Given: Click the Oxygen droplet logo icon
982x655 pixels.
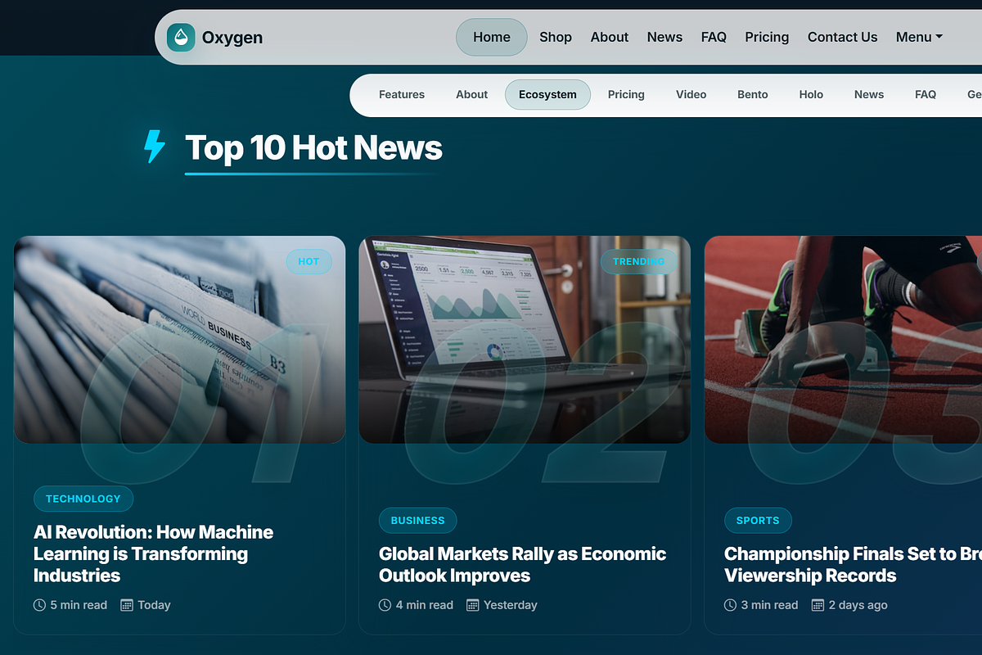Looking at the screenshot, I should [181, 37].
